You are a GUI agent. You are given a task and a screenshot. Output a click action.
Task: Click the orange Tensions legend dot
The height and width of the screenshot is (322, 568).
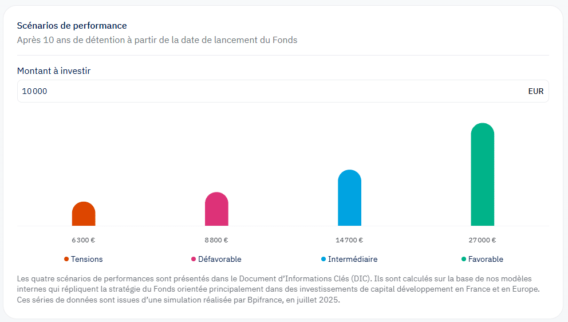click(66, 259)
